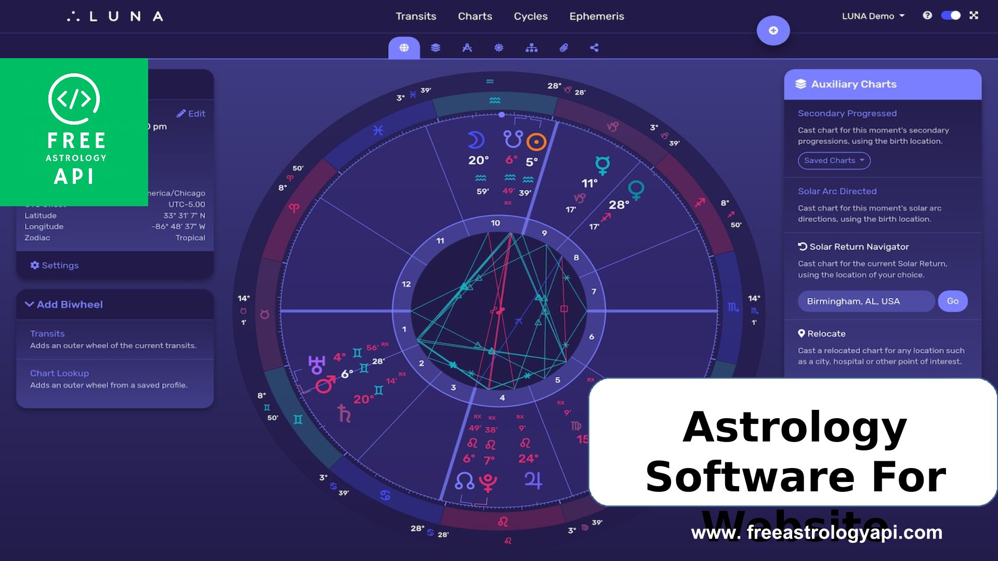Open the layers stack toolbar icon

436,48
